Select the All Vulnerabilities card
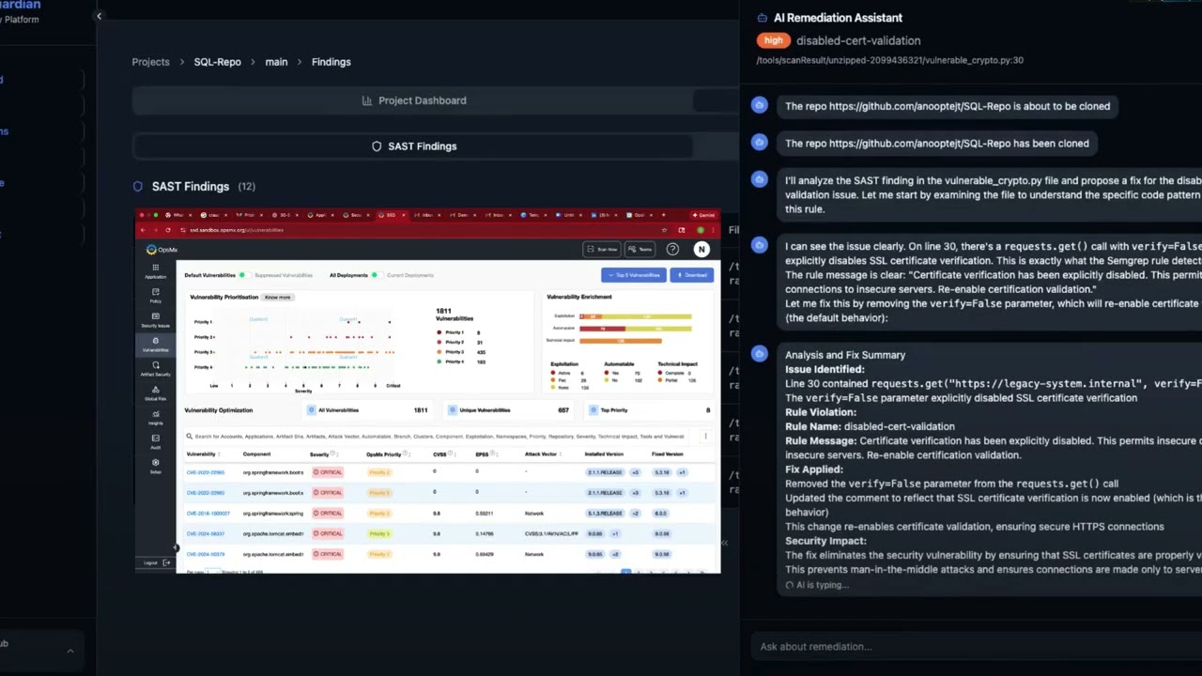The height and width of the screenshot is (676, 1202). [368, 410]
